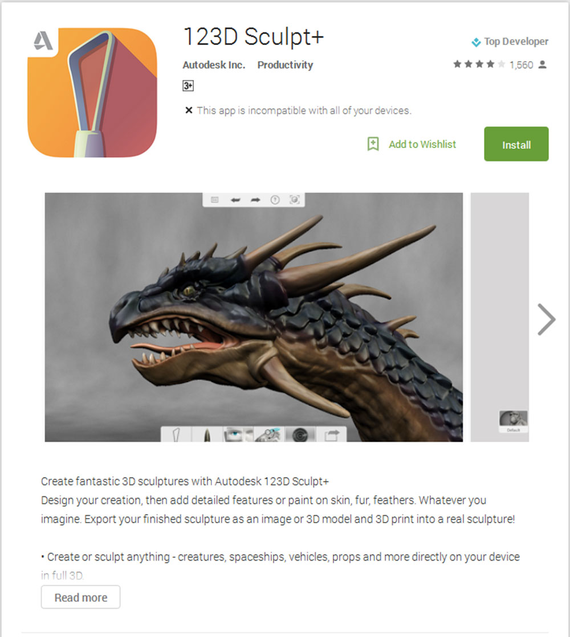Screen dimensions: 570x637
Task: Open the dragon sculpture screenshot
Action: tap(254, 317)
